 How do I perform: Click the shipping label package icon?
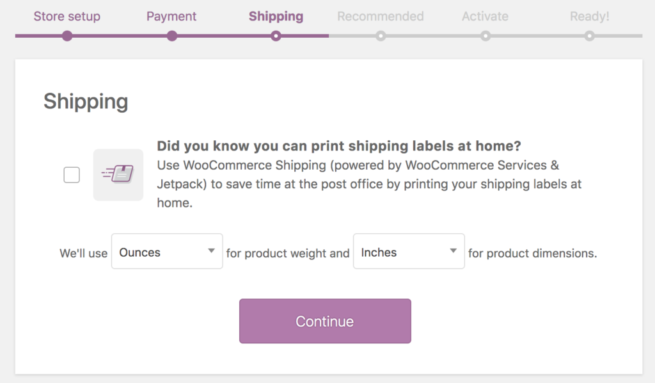click(118, 175)
